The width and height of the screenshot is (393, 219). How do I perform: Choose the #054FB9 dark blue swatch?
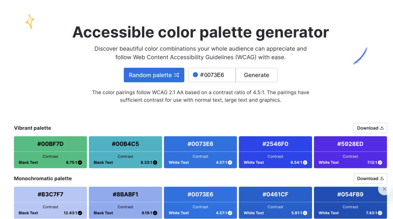coord(350,194)
